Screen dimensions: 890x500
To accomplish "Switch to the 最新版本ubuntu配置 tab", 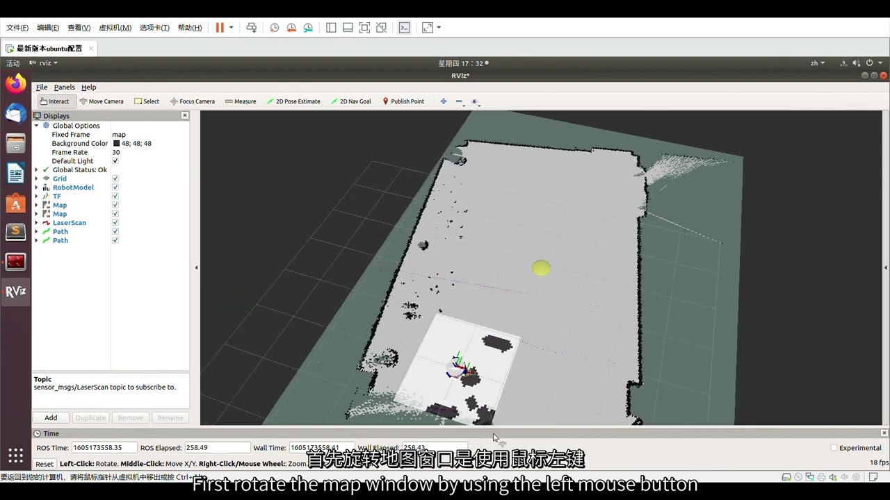I will tap(49, 49).
